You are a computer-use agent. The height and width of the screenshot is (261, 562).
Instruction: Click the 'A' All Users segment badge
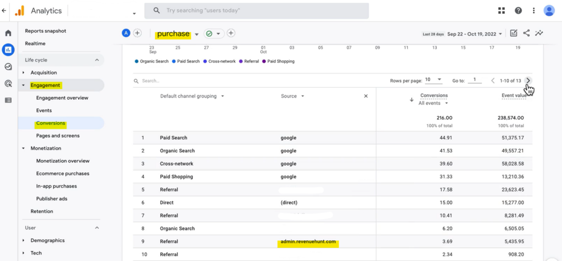(x=126, y=33)
